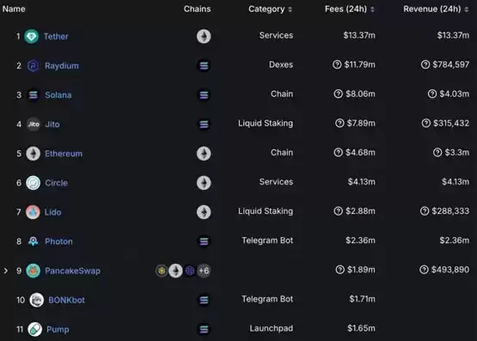
Task: Click the Photon rocket icon
Action: pos(34,241)
